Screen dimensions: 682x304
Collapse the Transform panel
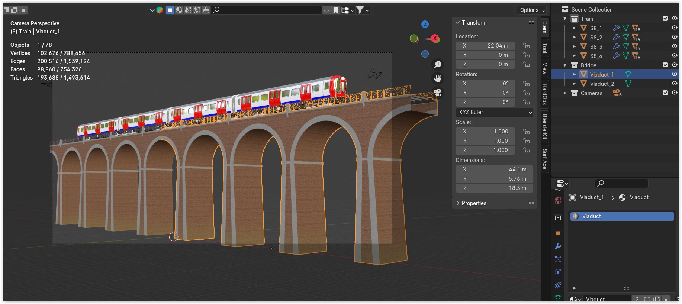(x=458, y=23)
